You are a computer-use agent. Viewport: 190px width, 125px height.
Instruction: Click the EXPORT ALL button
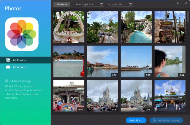(x=136, y=120)
